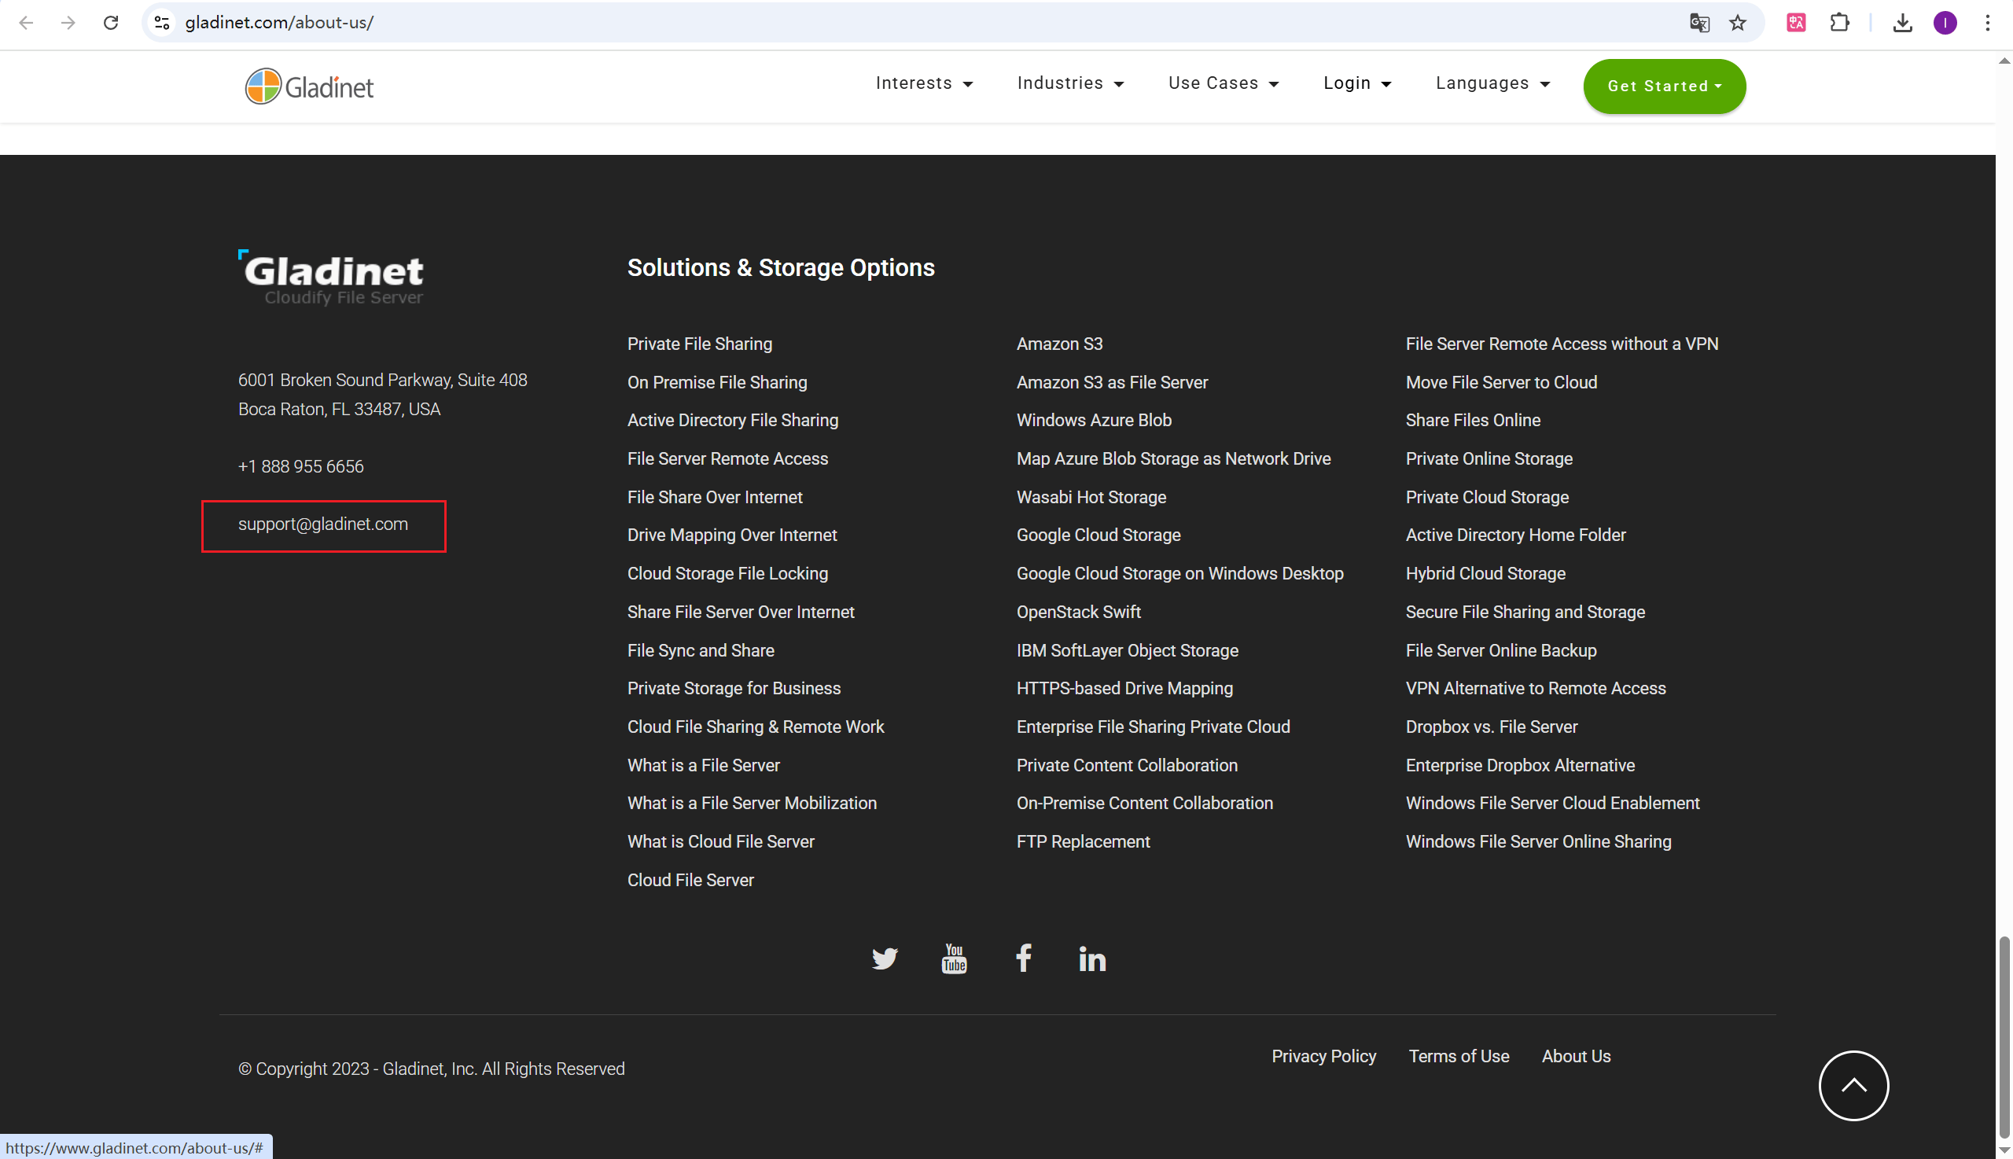Screen dimensions: 2013x1159
Task: Open File Server Remote Access without a VPN
Action: point(1562,344)
